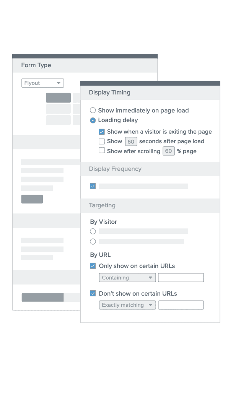Uncheck "Only show on certain URLs"
This screenshot has height=397, width=241.
click(92, 266)
